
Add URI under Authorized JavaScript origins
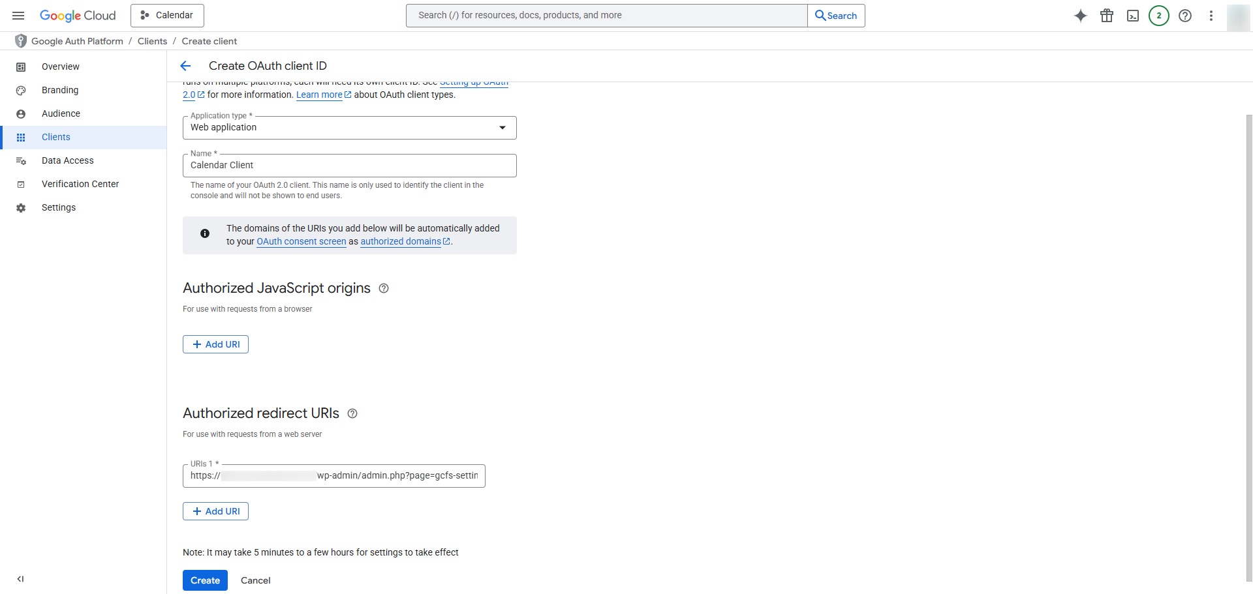(215, 344)
